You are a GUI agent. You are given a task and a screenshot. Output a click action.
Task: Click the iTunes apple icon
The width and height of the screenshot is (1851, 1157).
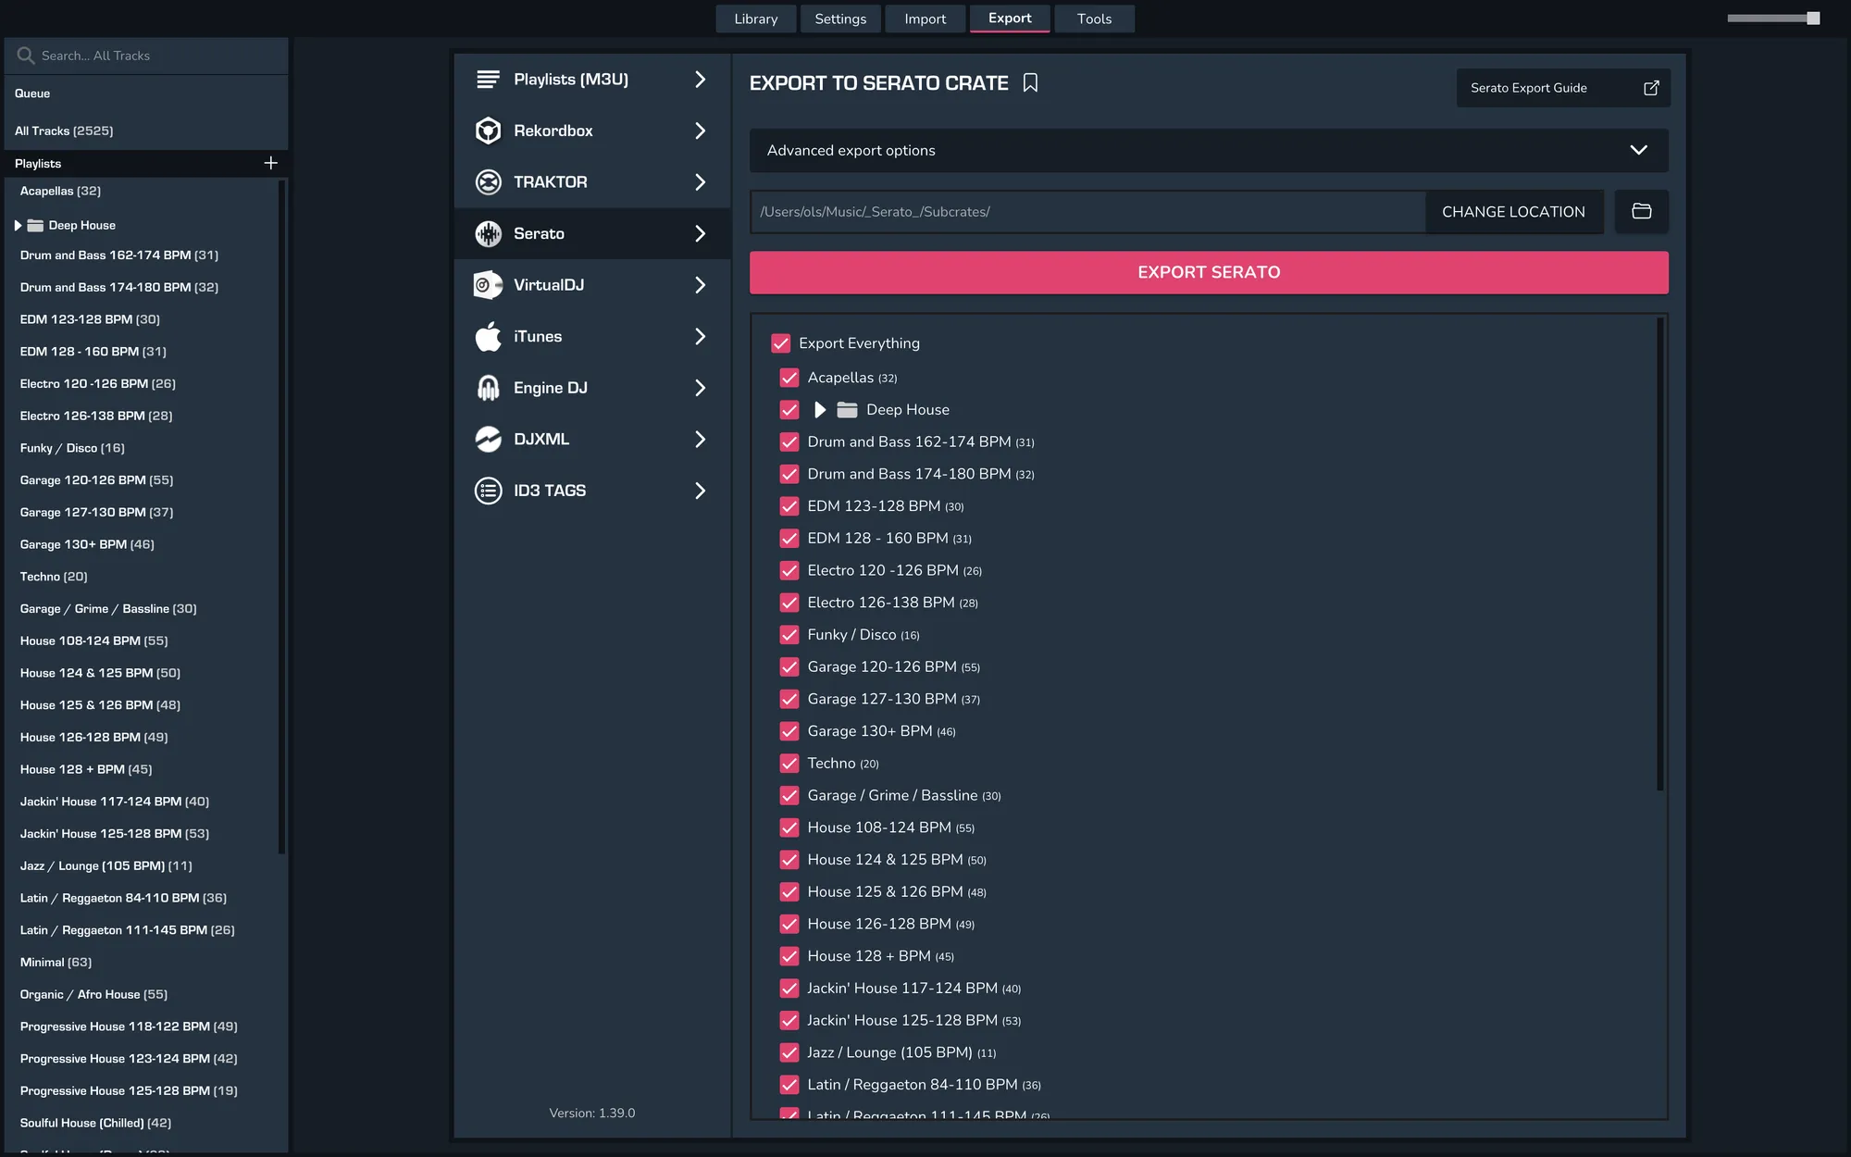tap(488, 336)
